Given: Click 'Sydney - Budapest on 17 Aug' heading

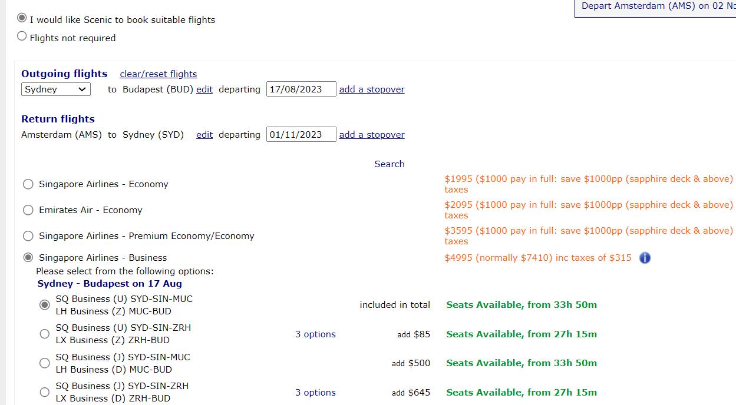Looking at the screenshot, I should coord(110,284).
